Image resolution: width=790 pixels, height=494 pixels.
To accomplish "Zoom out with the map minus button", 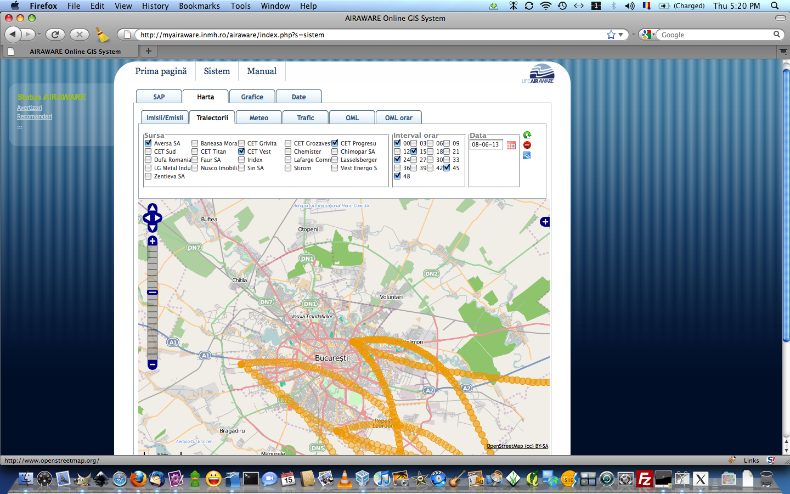I will pyautogui.click(x=153, y=364).
